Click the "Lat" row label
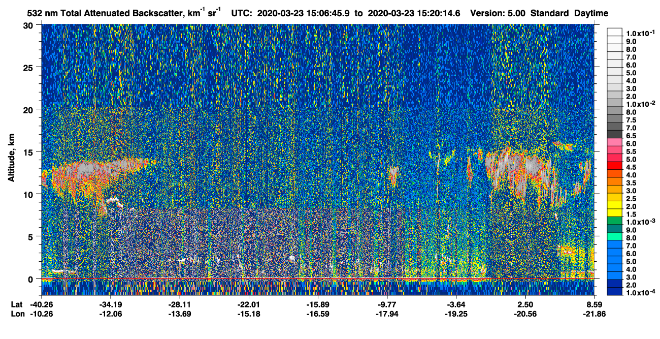660x339 pixels. pos(17,304)
